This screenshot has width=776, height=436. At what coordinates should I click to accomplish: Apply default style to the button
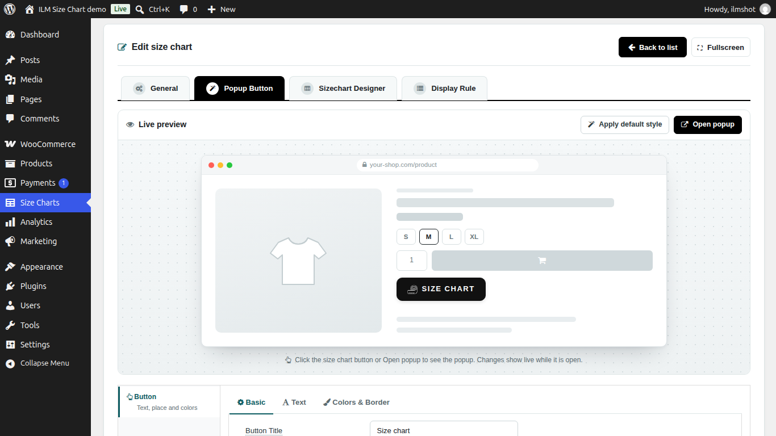pyautogui.click(x=625, y=124)
